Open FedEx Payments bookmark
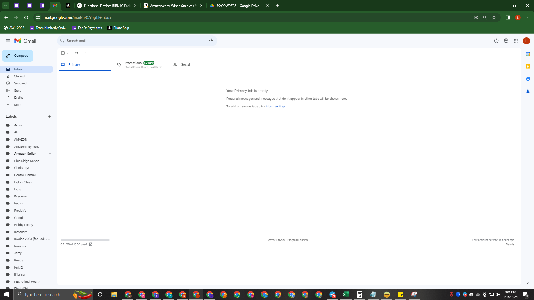Screen dimensions: 534x300 [87, 28]
